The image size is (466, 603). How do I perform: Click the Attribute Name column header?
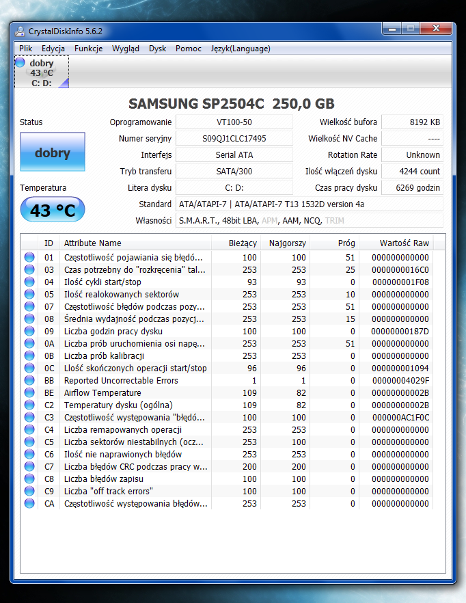[x=135, y=243]
